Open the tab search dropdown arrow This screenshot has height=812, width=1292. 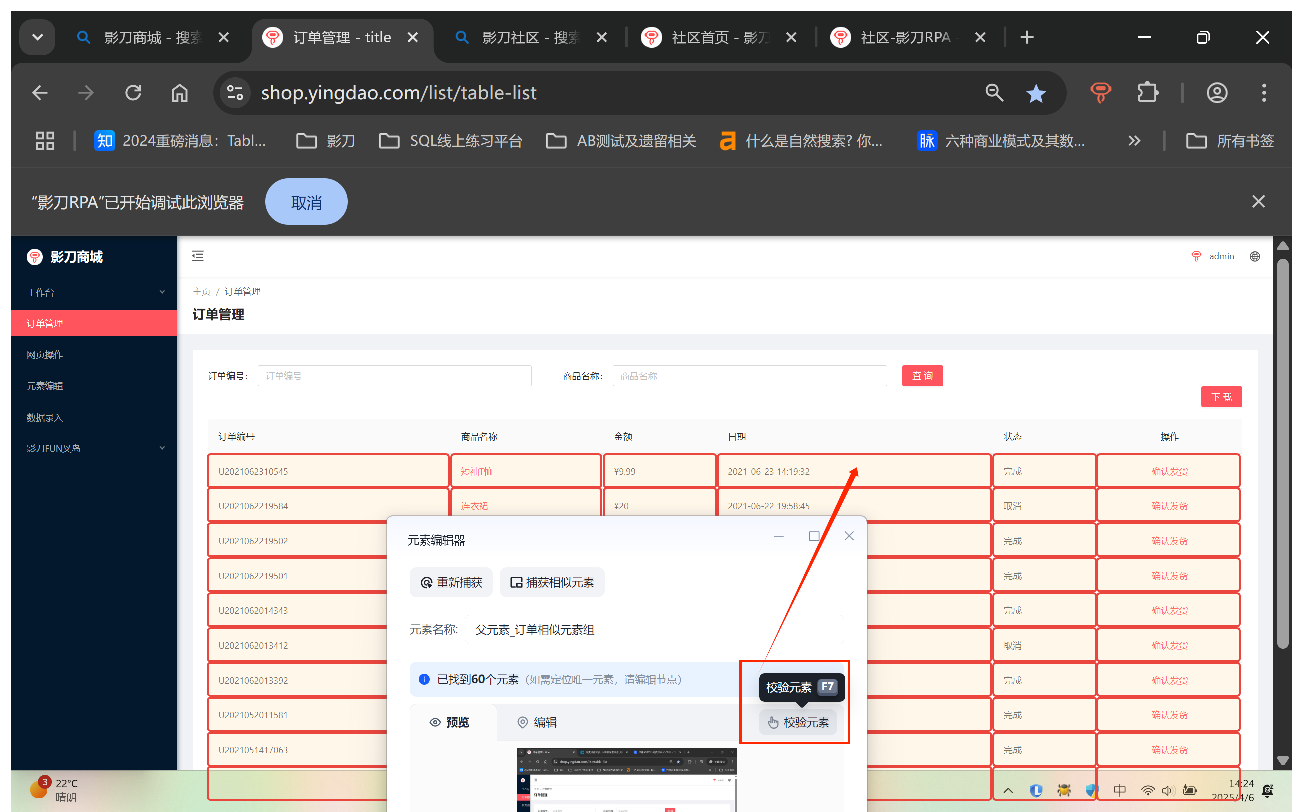pyautogui.click(x=37, y=37)
